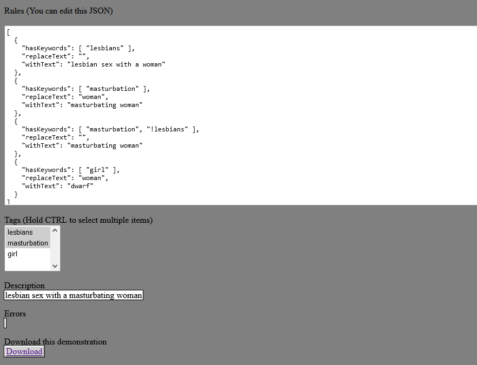Click the scroll up arrow in Tags list
The height and width of the screenshot is (365, 477).
(x=55, y=230)
